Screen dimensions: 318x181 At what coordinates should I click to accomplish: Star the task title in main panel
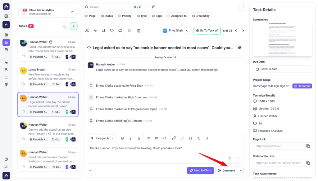[89, 48]
